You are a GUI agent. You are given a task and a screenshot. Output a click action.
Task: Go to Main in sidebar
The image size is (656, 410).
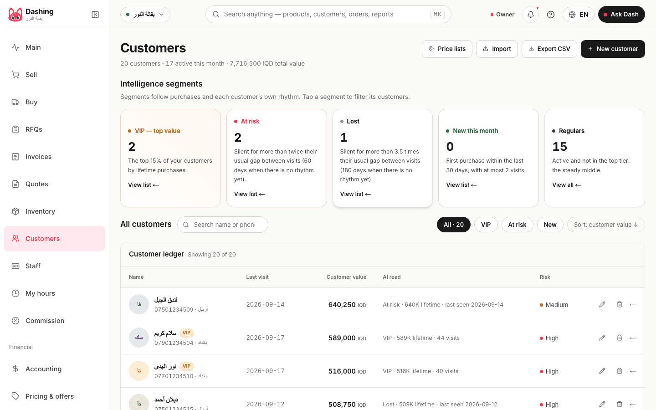(54, 47)
